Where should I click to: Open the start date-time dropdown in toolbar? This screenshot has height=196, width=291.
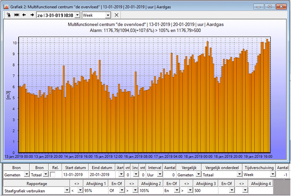tap(77, 15)
